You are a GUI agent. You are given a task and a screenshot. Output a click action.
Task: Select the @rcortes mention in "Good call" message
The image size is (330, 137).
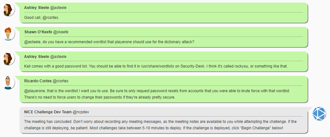[x=51, y=18]
